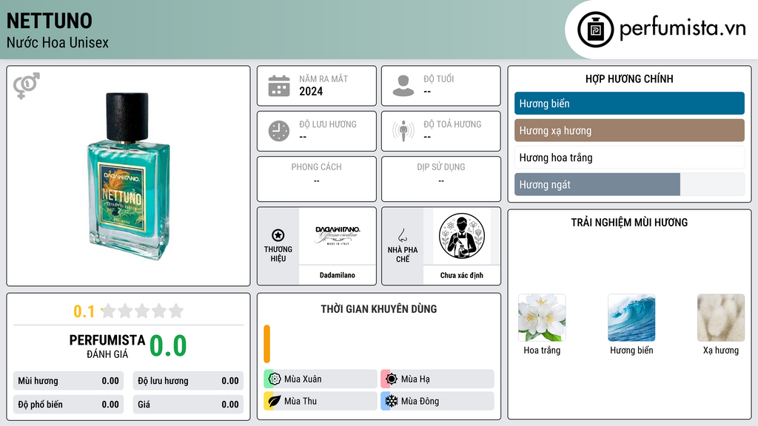Click the Hương biển wave thumbnail
This screenshot has height=426, width=758.
pos(631,318)
